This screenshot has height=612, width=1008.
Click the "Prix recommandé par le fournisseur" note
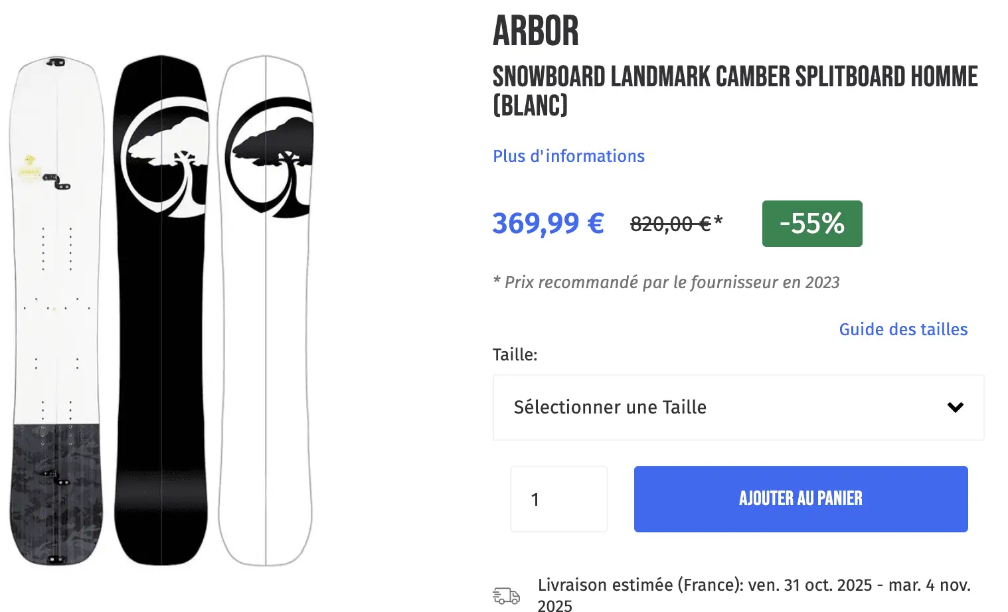[x=666, y=282]
